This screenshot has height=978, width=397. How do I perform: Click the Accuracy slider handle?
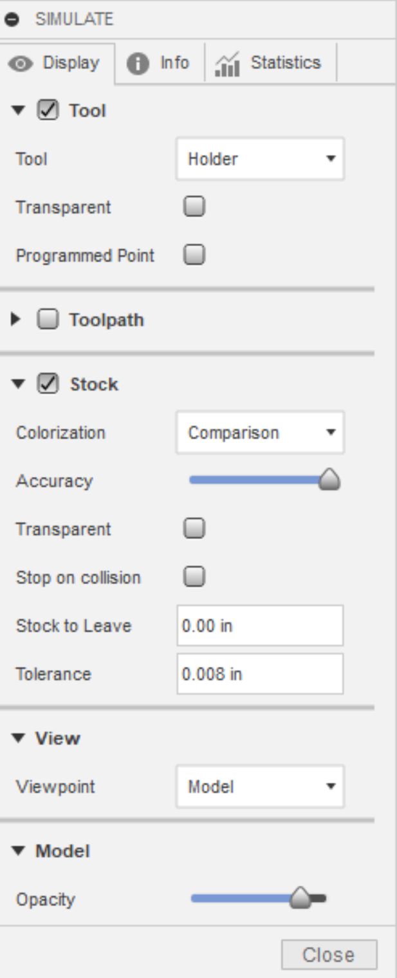click(x=330, y=480)
